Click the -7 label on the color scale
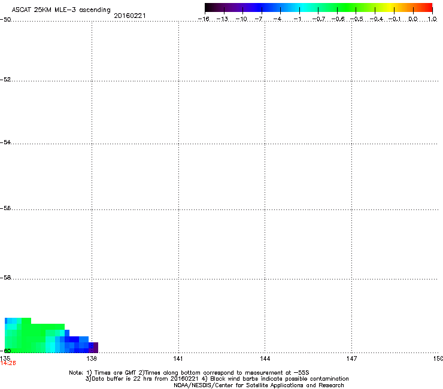 [259, 19]
